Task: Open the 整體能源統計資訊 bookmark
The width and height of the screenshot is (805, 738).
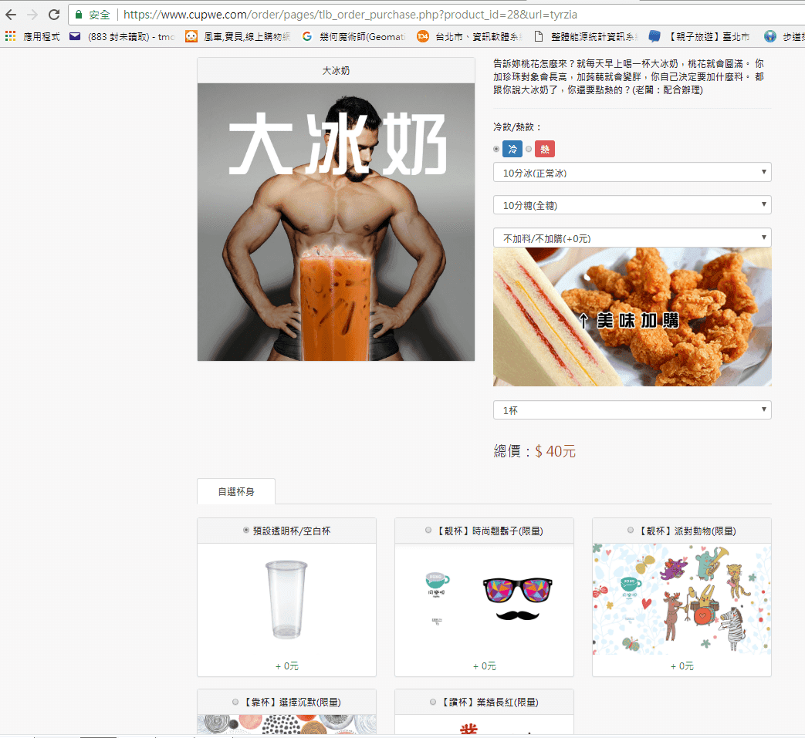Action: [x=586, y=36]
